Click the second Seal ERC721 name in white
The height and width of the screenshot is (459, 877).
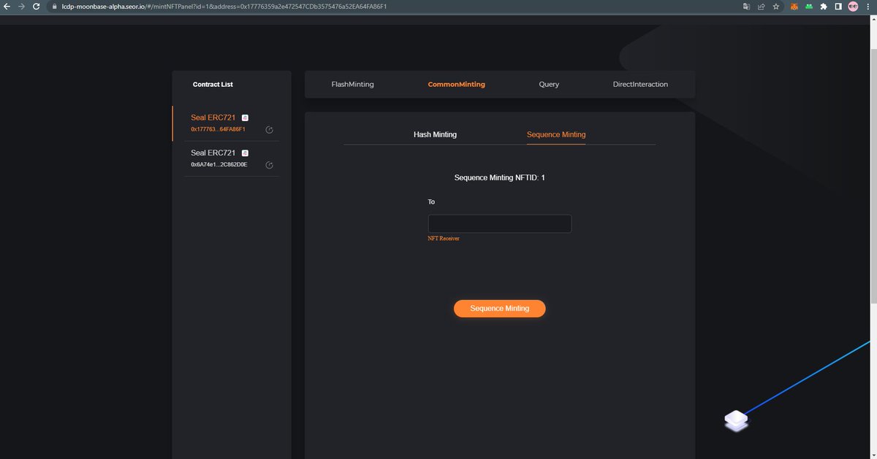(x=213, y=153)
